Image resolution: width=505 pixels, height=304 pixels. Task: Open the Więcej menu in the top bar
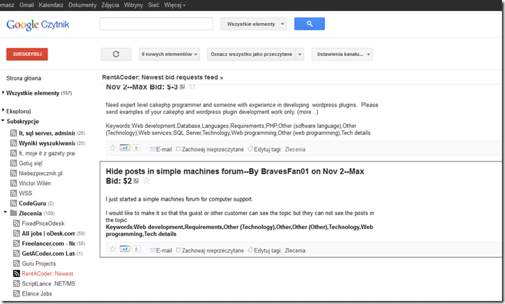175,5
